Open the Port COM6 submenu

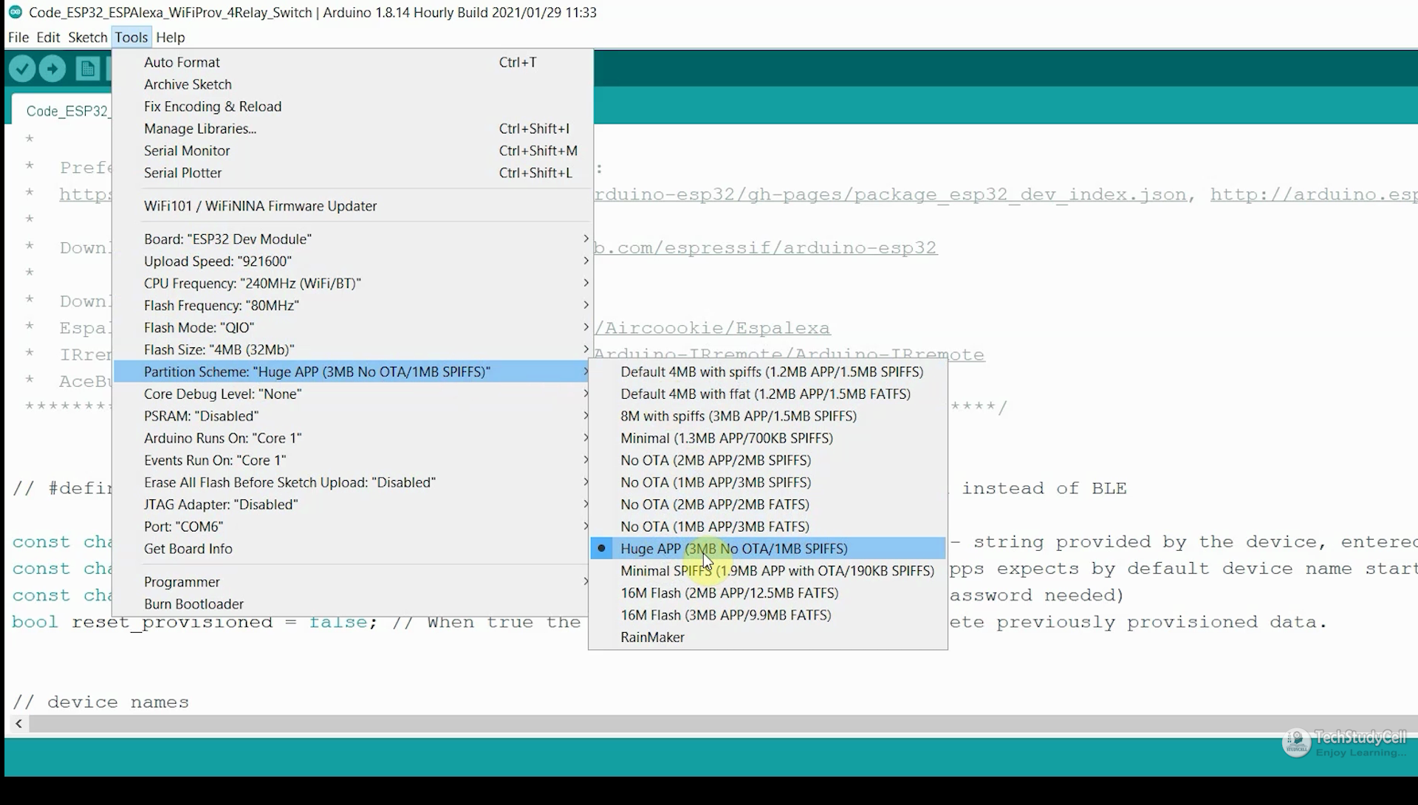pos(182,526)
